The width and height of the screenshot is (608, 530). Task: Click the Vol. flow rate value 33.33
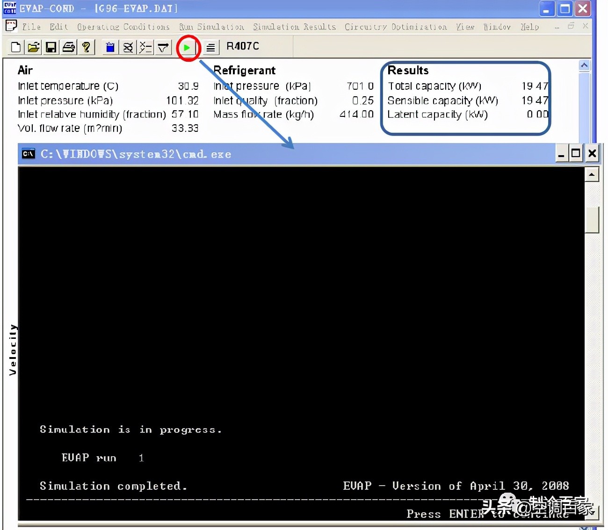[185, 128]
